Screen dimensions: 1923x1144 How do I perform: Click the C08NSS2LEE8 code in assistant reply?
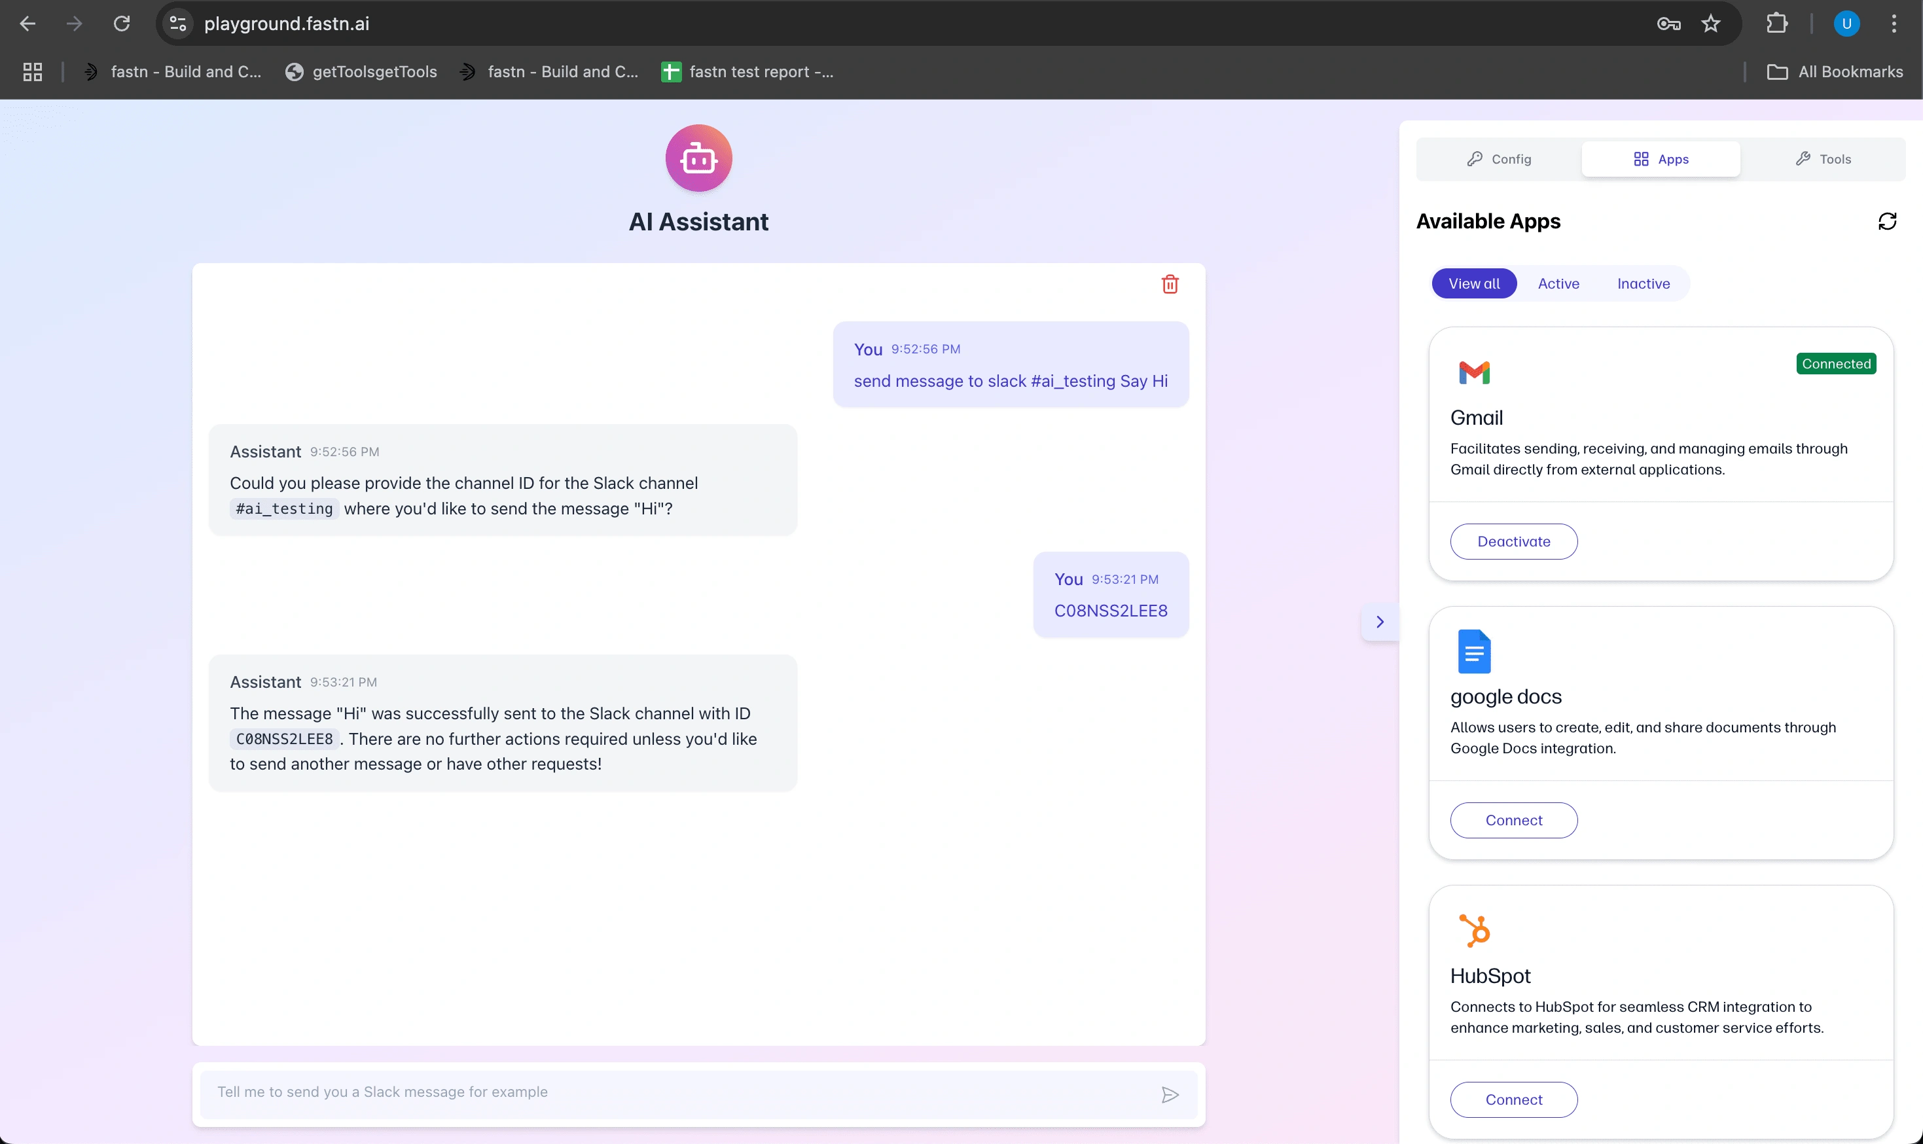[285, 738]
